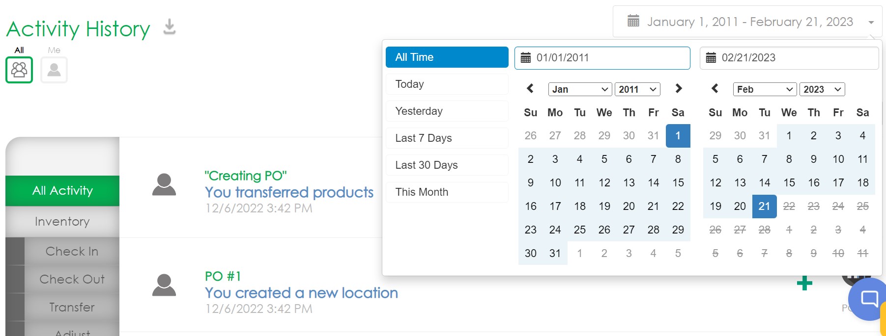Open the Feb month dropdown

(765, 89)
